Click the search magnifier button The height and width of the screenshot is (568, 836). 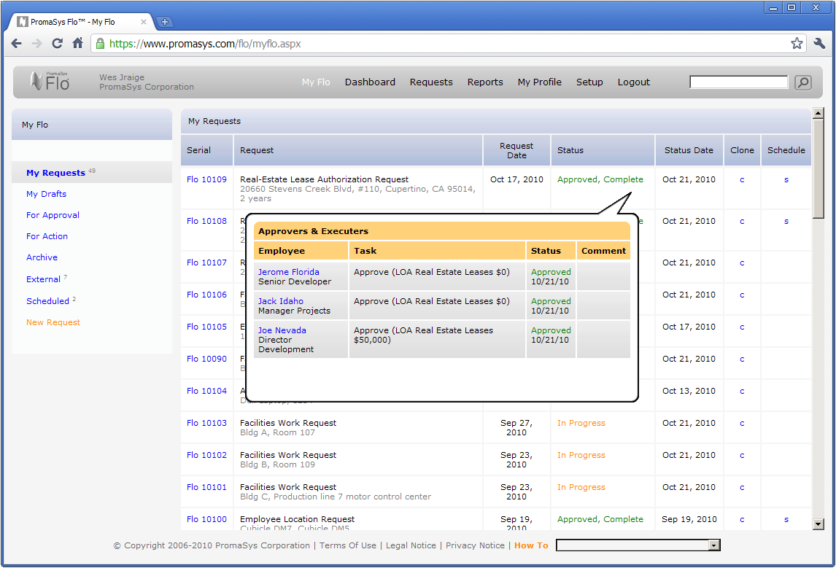[803, 82]
